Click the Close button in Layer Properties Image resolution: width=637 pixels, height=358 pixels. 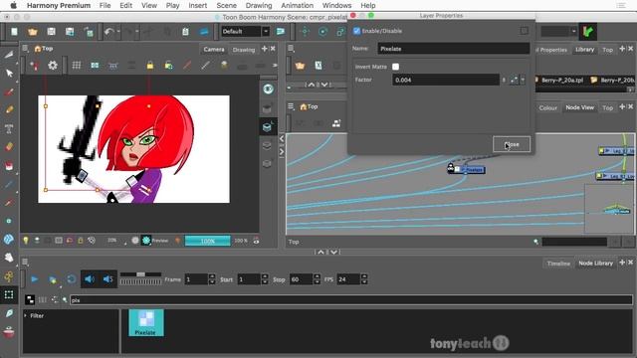pyautogui.click(x=512, y=144)
